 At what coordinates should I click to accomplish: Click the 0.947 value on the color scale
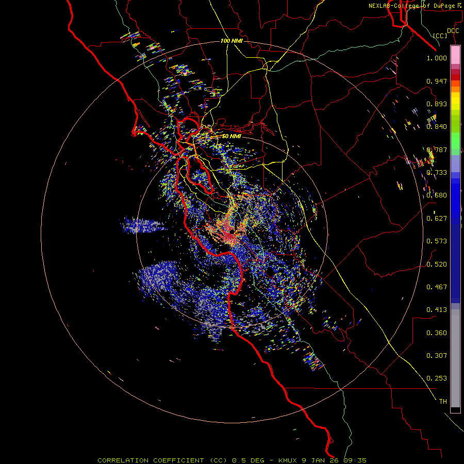[437, 81]
